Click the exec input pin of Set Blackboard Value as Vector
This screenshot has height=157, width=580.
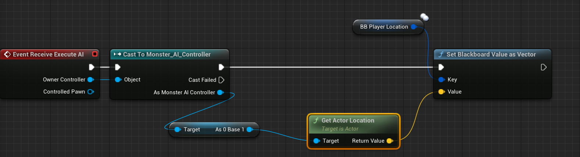[441, 67]
